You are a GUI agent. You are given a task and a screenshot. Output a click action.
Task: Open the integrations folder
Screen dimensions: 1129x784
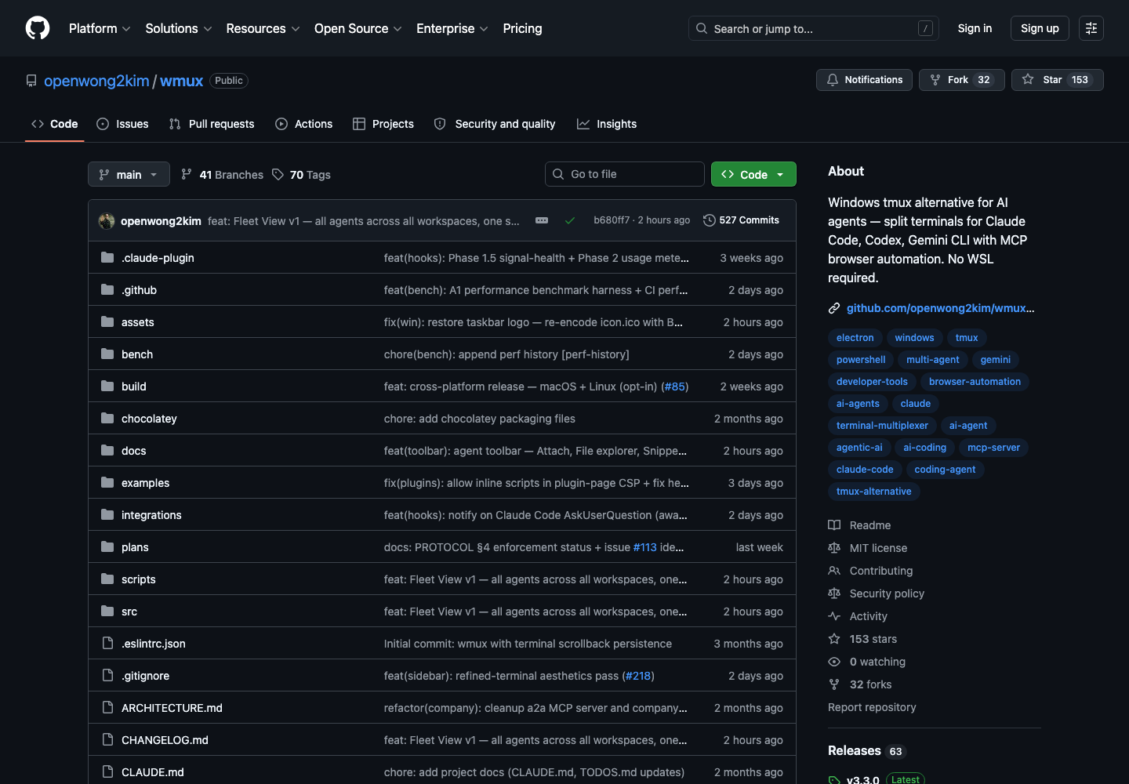(x=151, y=514)
